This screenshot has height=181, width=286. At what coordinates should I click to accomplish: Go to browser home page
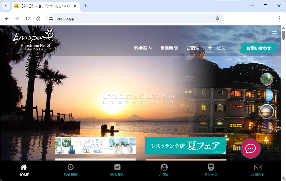pos(38,18)
